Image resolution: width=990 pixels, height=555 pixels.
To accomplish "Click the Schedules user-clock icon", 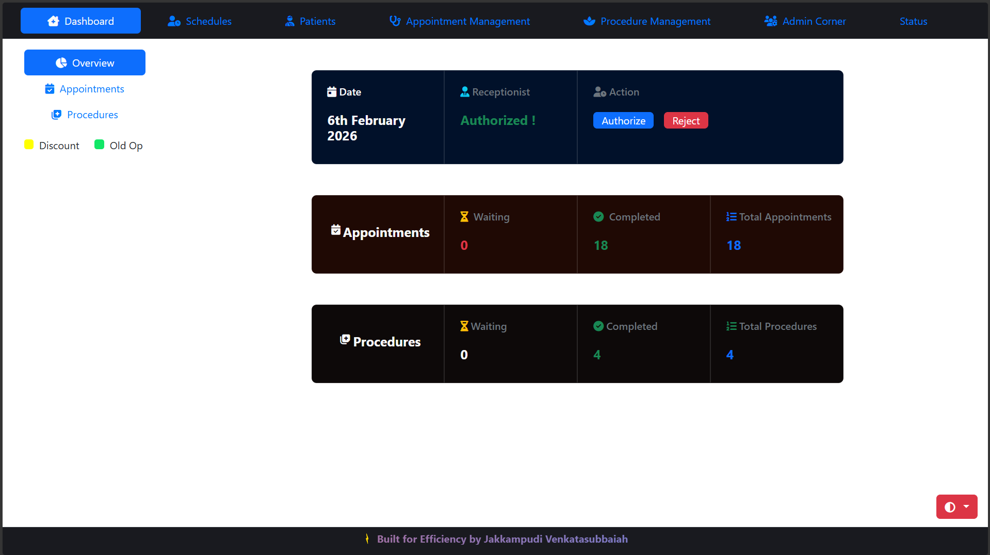I will click(x=174, y=21).
